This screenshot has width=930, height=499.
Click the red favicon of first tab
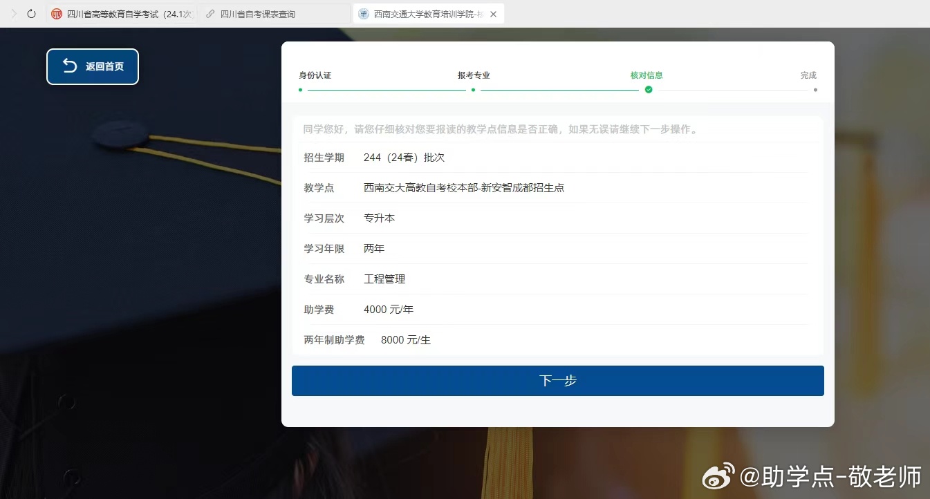tap(57, 14)
